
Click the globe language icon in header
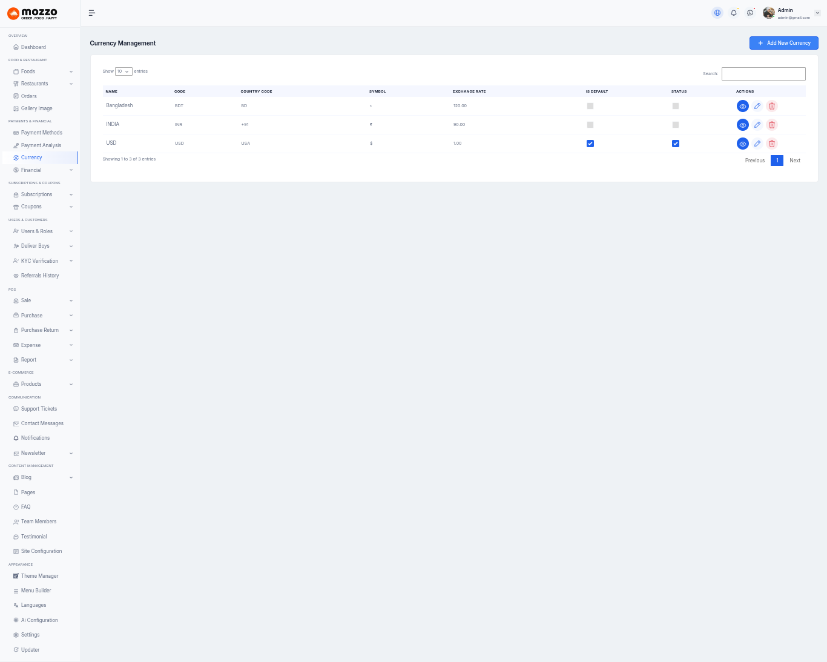click(717, 13)
